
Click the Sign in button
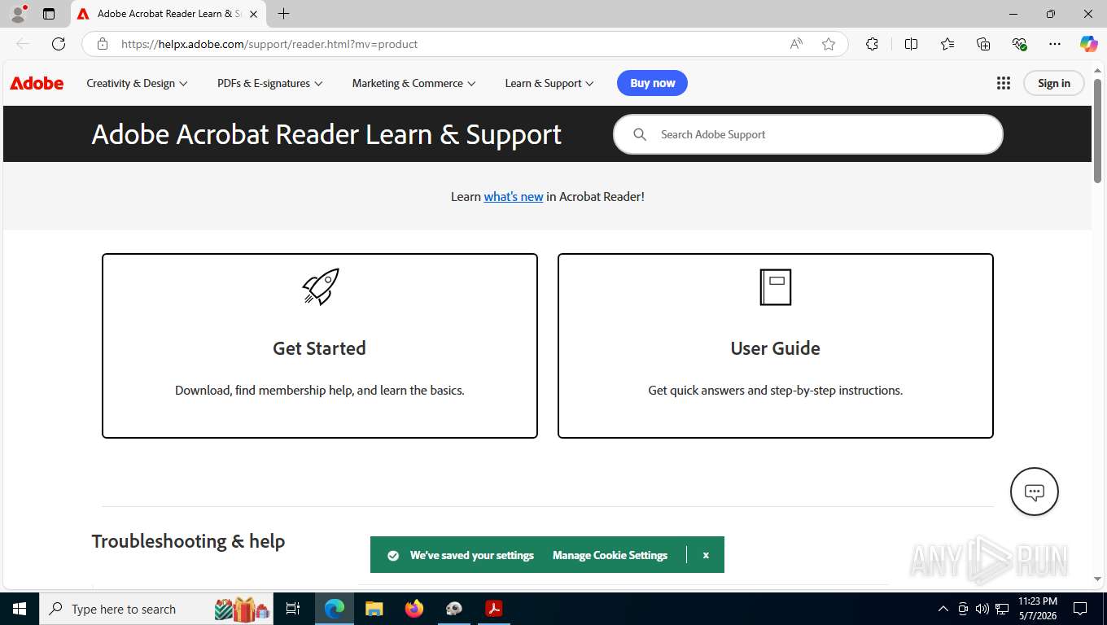click(x=1054, y=83)
